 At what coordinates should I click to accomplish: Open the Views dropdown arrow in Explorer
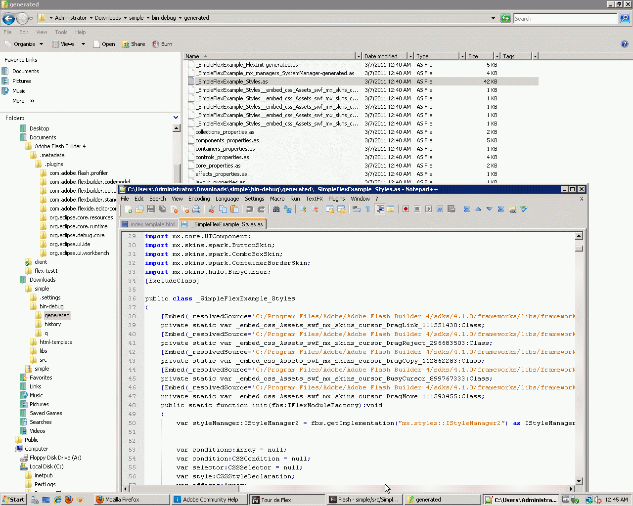(x=83, y=44)
